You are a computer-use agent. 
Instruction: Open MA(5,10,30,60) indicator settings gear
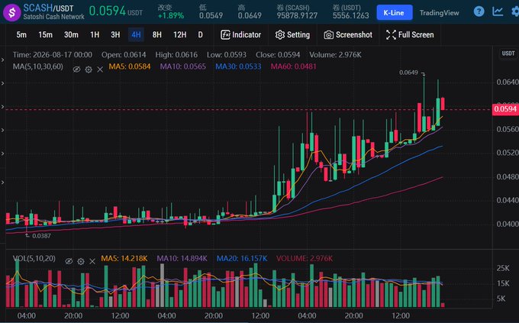click(89, 69)
